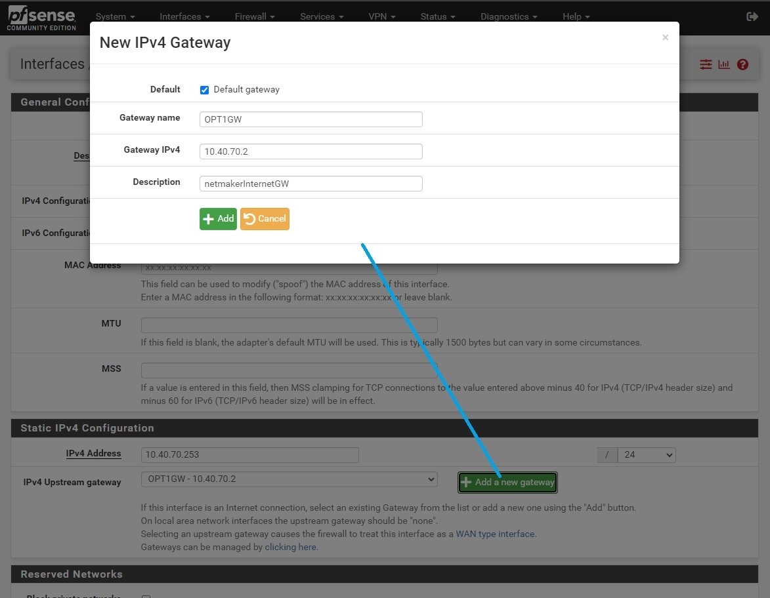
Task: Follow the 'WAN type interface' link
Action: coord(496,534)
